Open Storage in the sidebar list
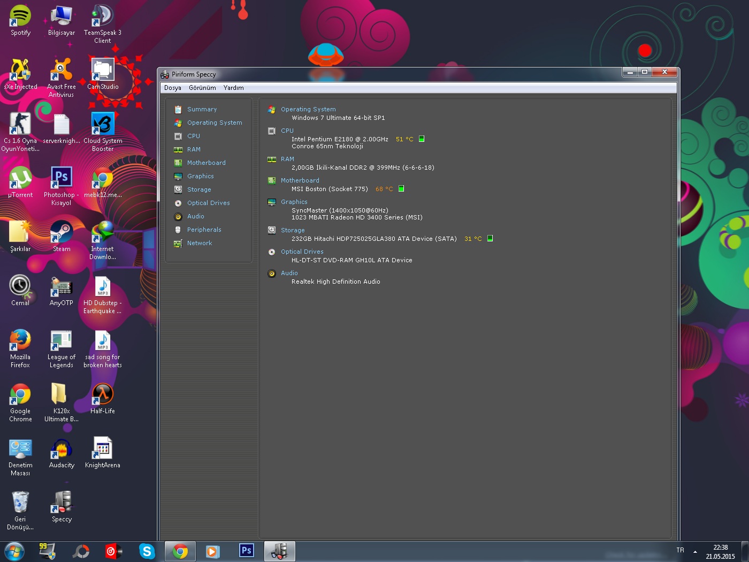This screenshot has width=749, height=562. [x=199, y=189]
